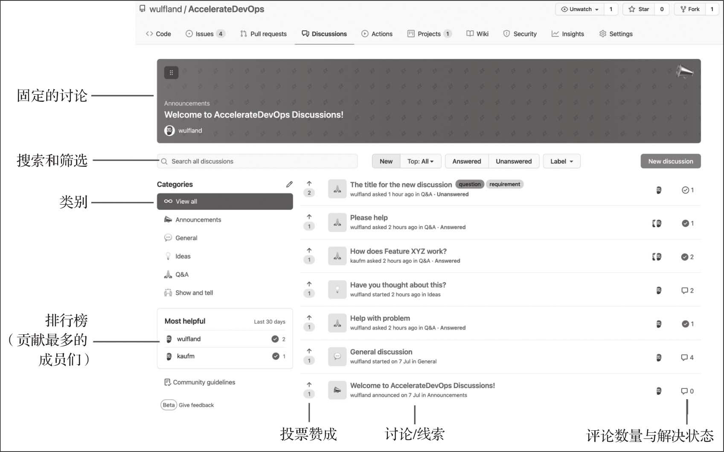724x452 pixels.
Task: Click the 'question' label tag
Action: tap(470, 184)
